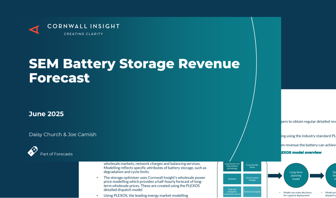Click the red Cornwall Insight logo mark
The image size is (336, 198).
coord(34,30)
